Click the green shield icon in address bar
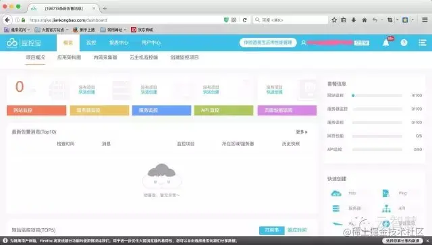The width and height of the screenshot is (432, 245). [226, 20]
